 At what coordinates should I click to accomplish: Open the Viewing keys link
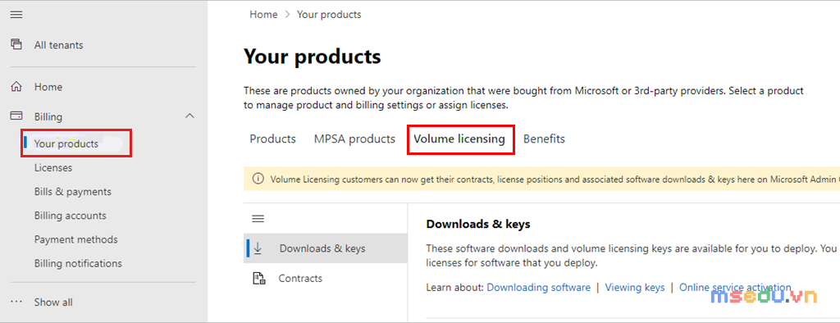[x=635, y=287]
